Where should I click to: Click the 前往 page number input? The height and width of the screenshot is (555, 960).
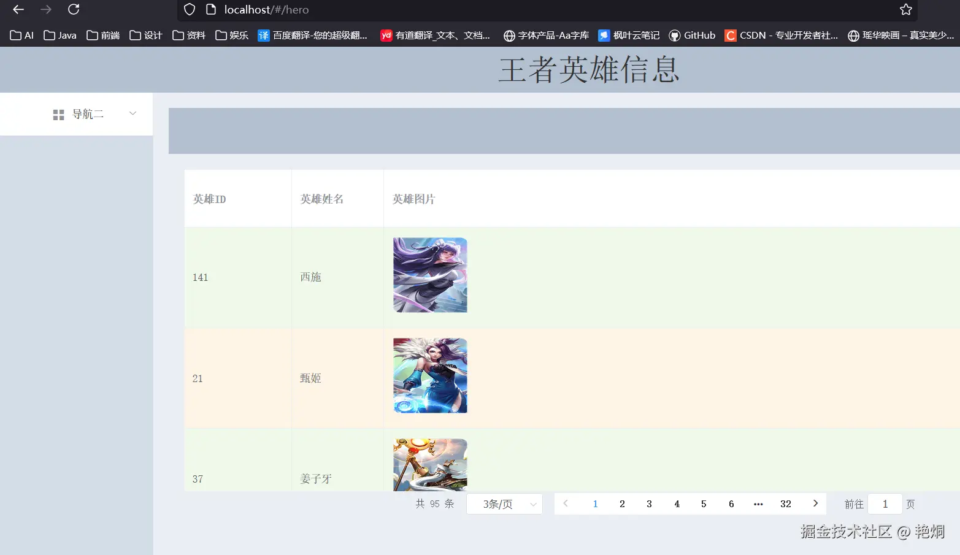coord(885,504)
